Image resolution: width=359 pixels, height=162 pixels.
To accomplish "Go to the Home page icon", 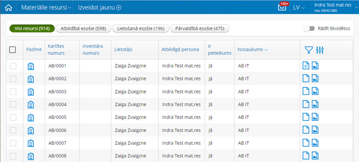I will 8,7.
